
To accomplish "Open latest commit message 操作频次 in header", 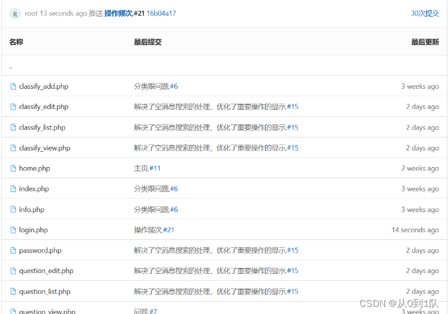I will point(119,14).
